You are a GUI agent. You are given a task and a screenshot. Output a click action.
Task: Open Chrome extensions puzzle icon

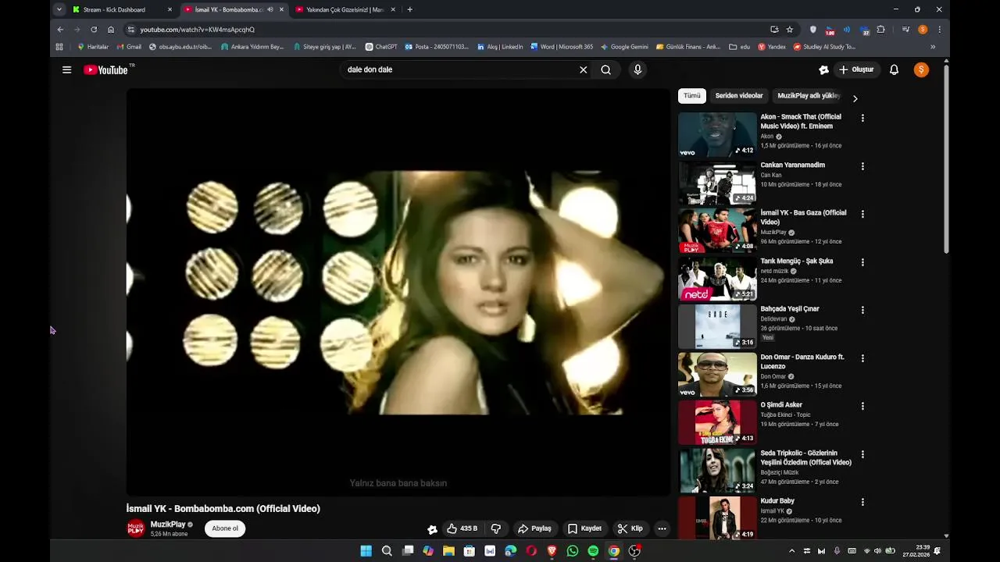tap(880, 30)
